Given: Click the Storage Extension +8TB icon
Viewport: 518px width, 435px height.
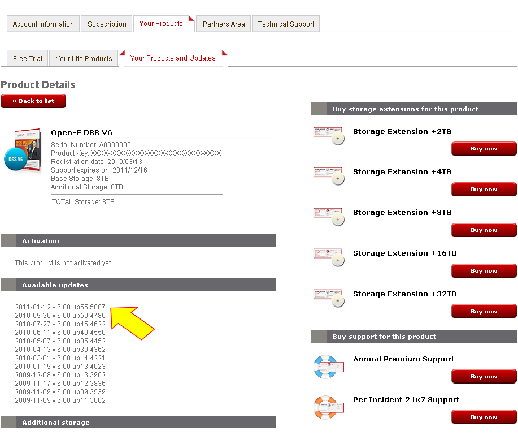Looking at the screenshot, I should (329, 217).
